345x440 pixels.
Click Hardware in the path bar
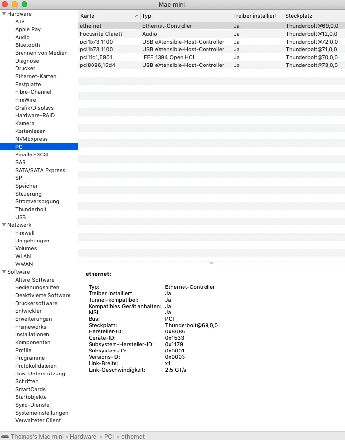[x=83, y=437]
